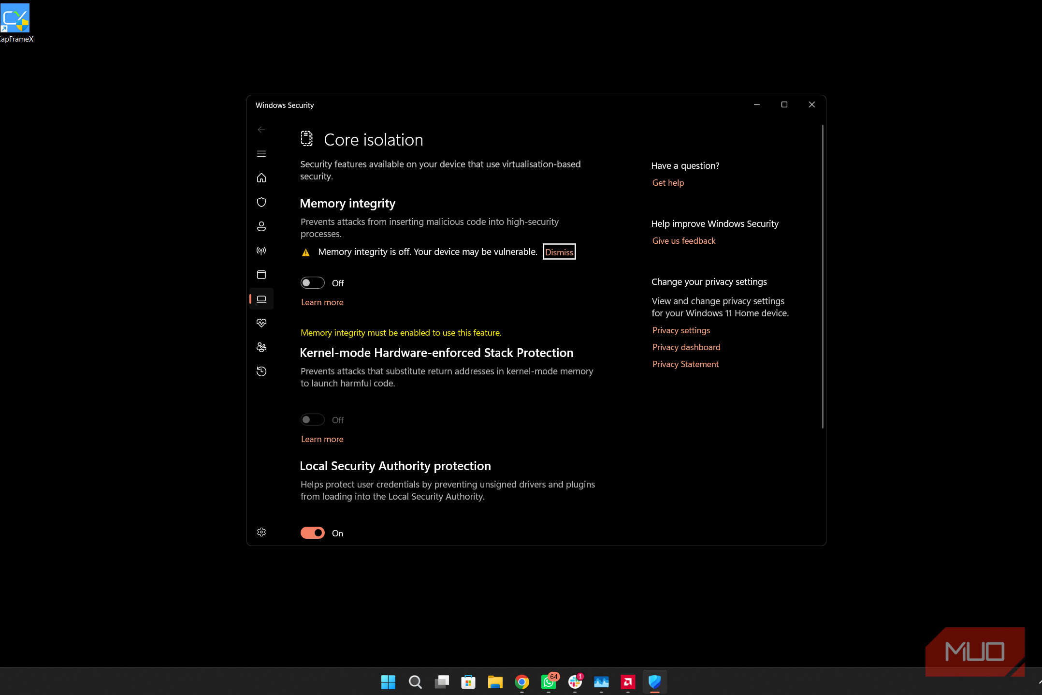This screenshot has height=695, width=1042.
Task: Open Privacy Statement link
Action: [x=685, y=364]
